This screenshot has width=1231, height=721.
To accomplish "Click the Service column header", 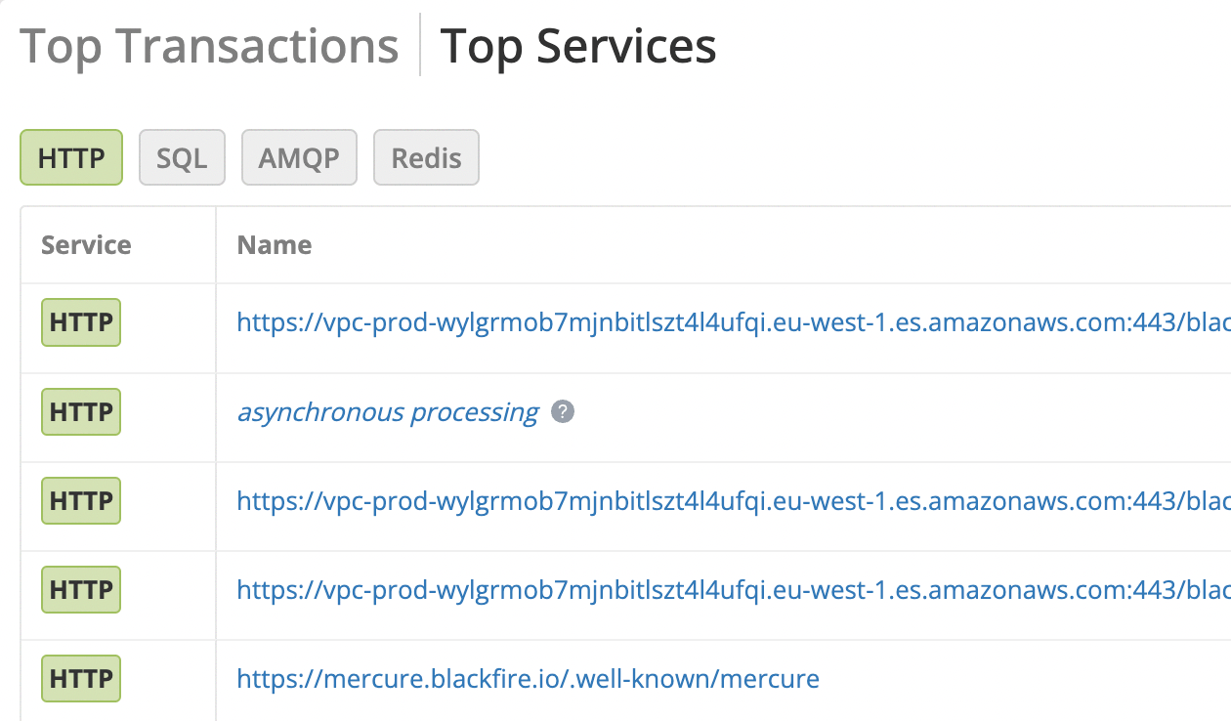I will coord(86,244).
